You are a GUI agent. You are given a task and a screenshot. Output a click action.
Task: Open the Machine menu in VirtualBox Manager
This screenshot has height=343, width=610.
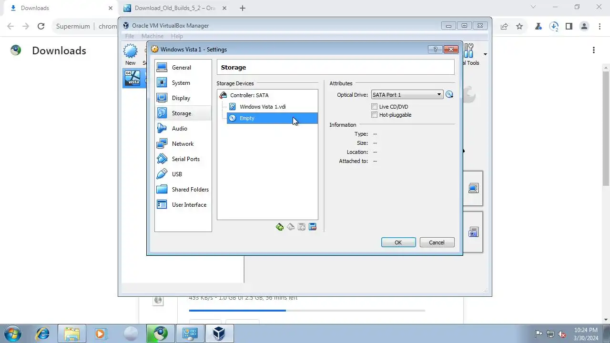[152, 36]
